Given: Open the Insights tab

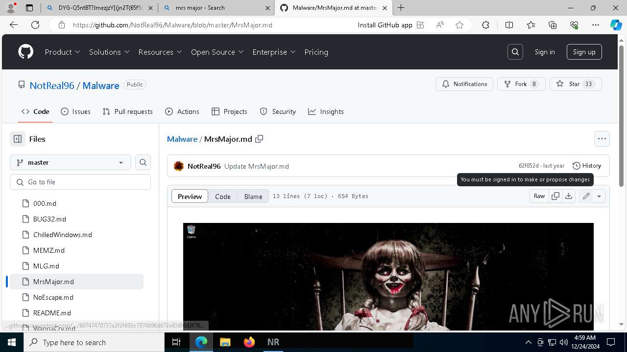Looking at the screenshot, I should point(326,111).
